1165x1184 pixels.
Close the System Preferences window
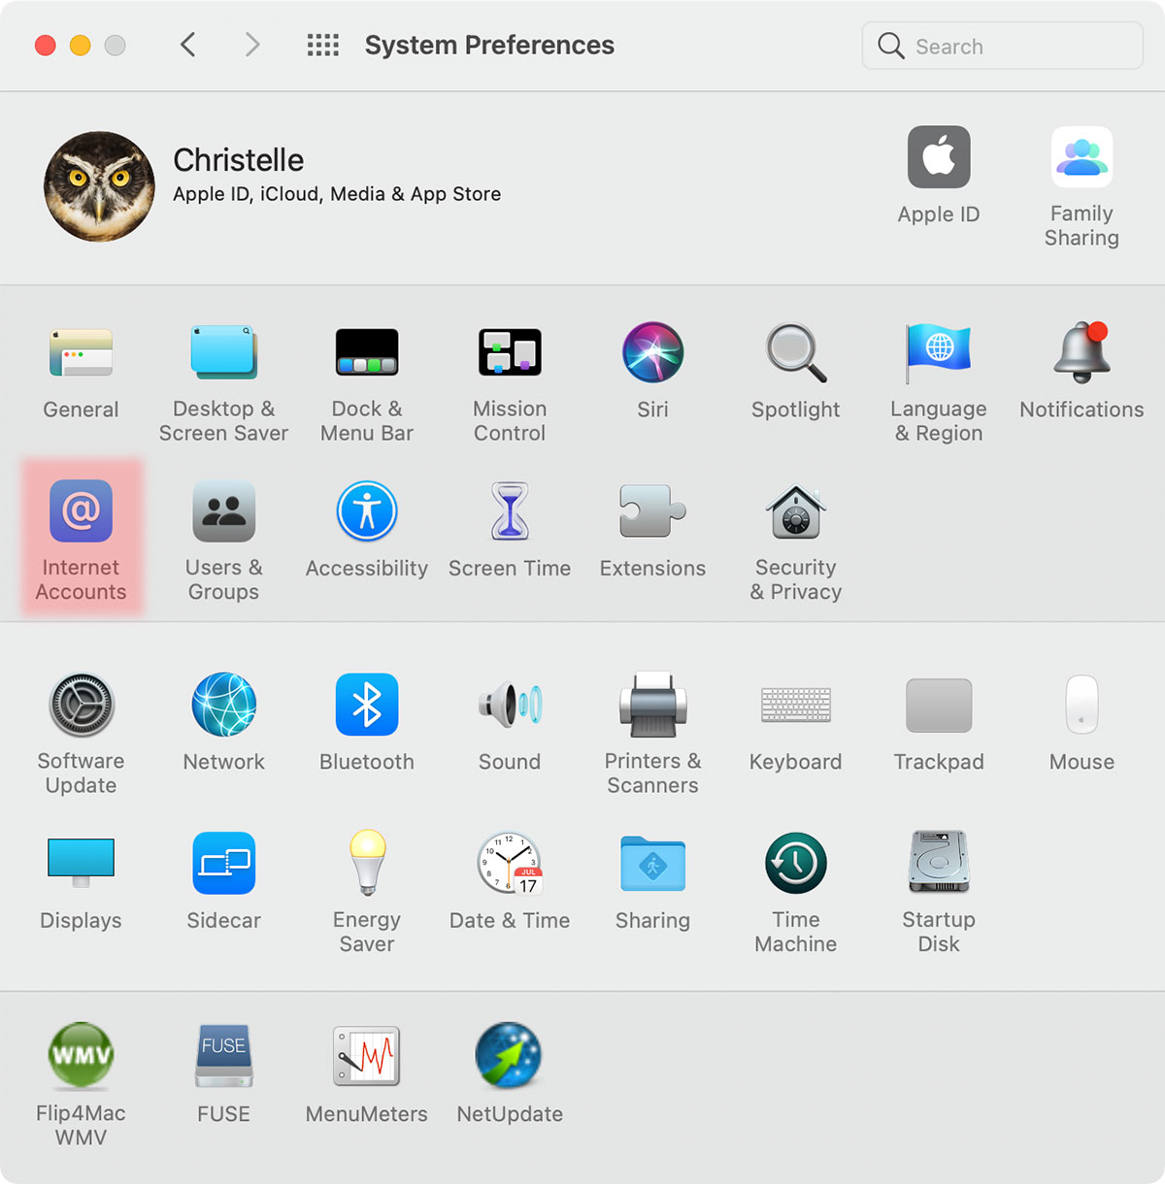pos(46,46)
